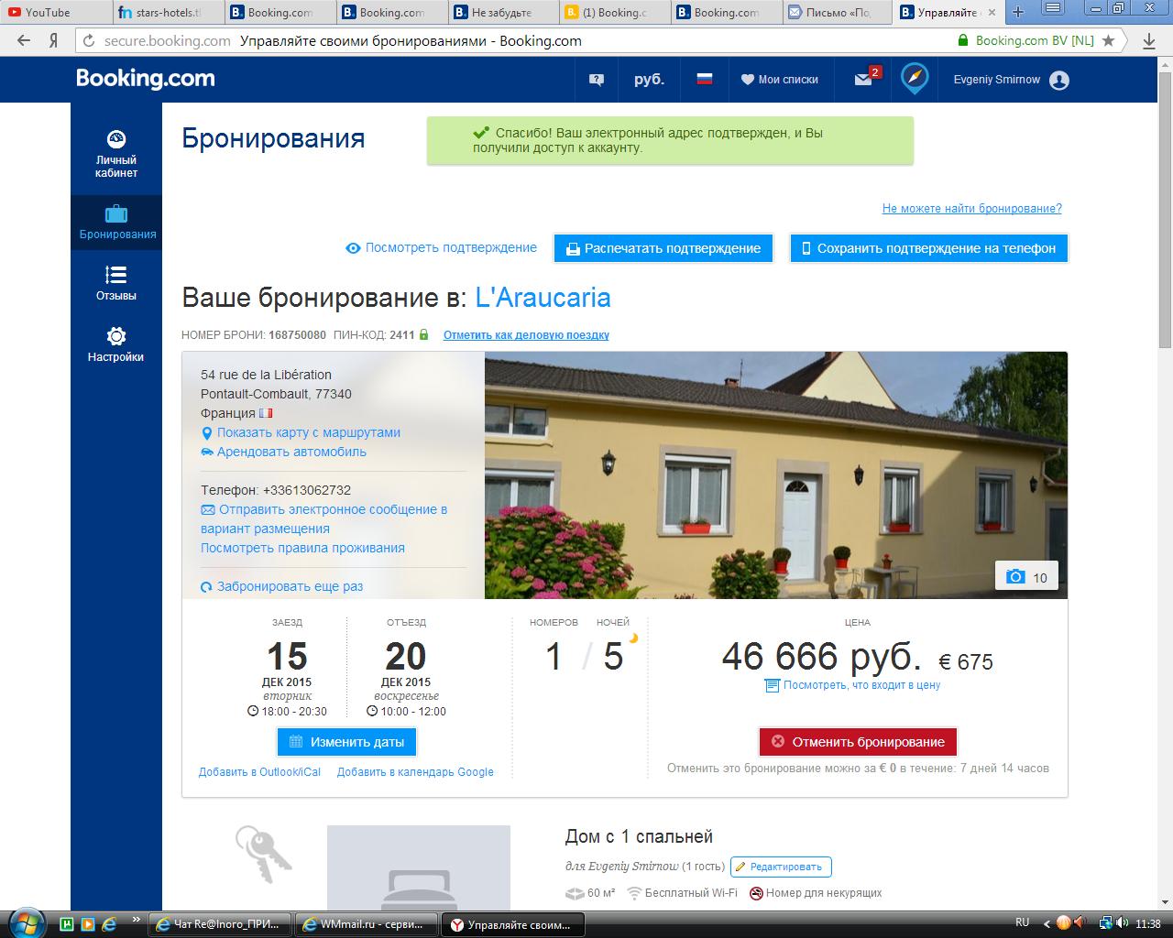Viewport: 1173px width, 938px height.
Task: Click Редактировать guest details button
Action: [781, 867]
